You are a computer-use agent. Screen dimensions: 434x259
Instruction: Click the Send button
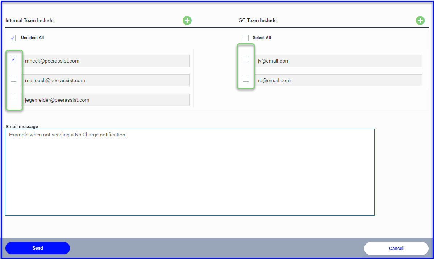coord(38,248)
